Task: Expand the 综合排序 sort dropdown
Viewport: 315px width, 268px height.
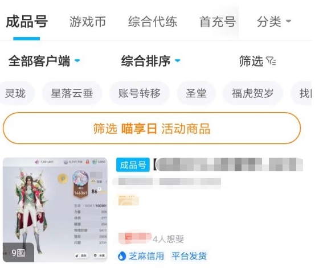Action: 151,61
